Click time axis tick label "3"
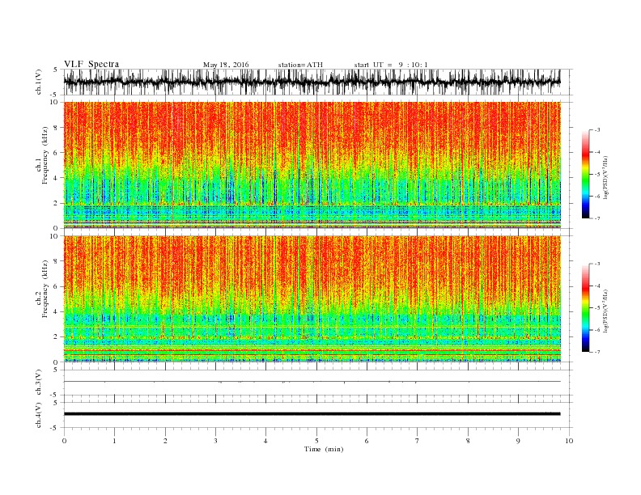Image resolution: width=641 pixels, height=495 pixels. 215,441
